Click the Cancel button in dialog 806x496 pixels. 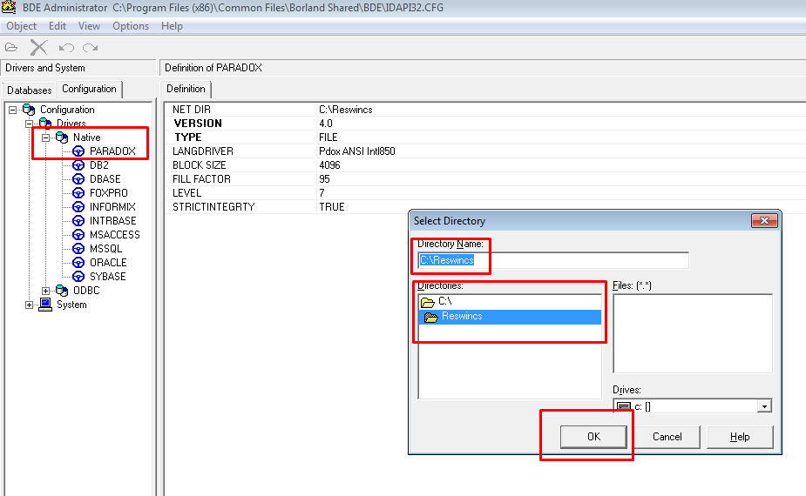(667, 437)
